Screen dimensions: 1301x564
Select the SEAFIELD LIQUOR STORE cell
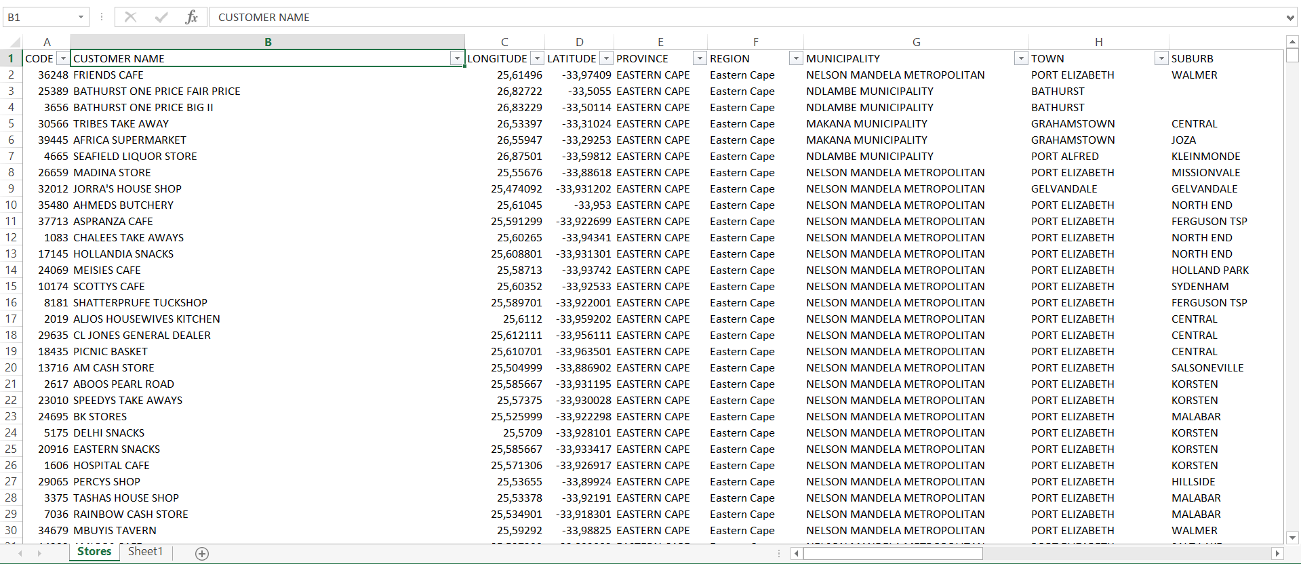click(268, 157)
